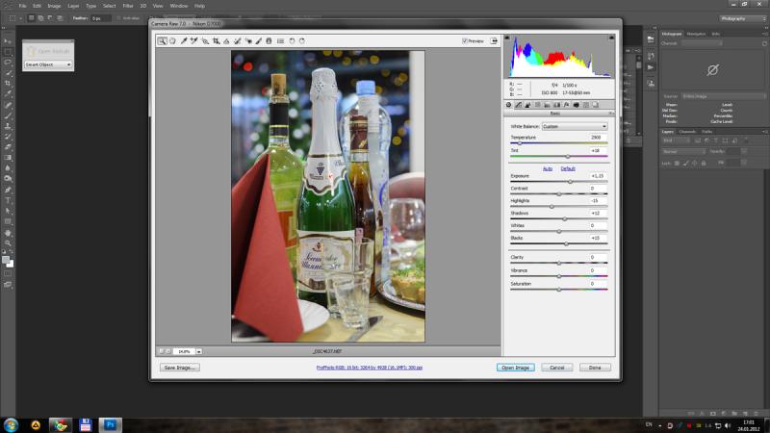Open the Camera Calibration panel icon
770x433 pixels.
click(x=576, y=105)
